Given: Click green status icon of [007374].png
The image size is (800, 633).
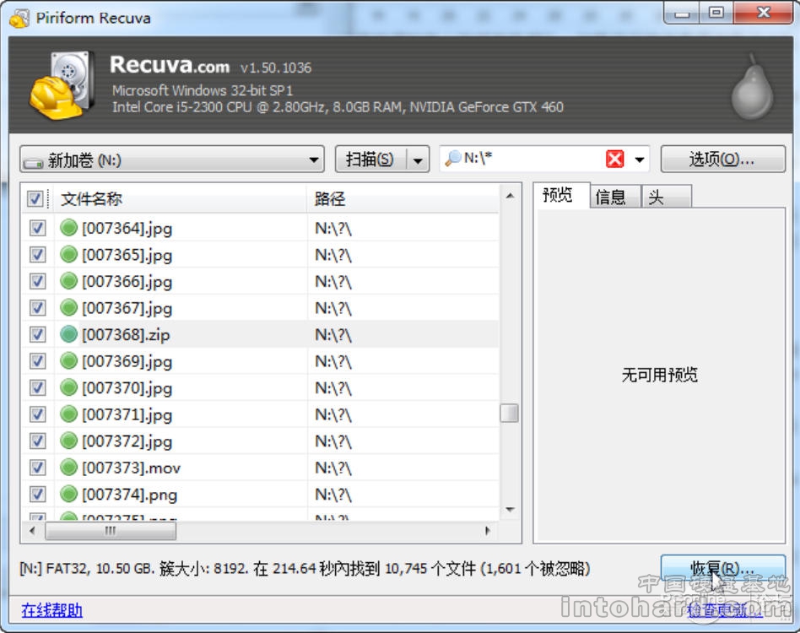Looking at the screenshot, I should [x=69, y=494].
